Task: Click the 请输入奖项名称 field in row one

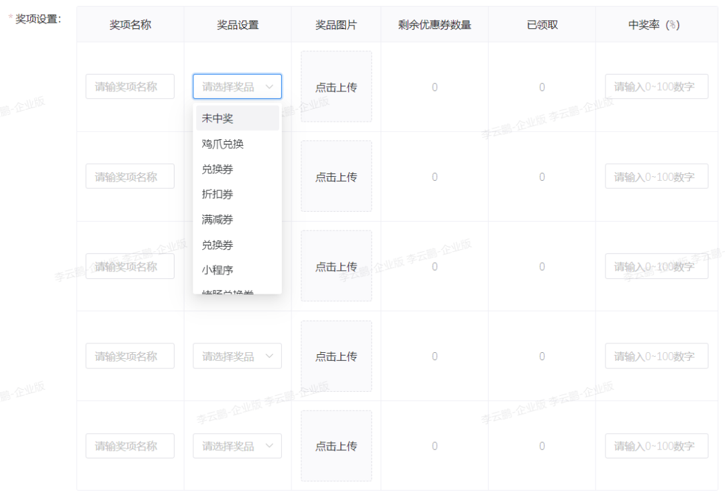Action: point(130,86)
